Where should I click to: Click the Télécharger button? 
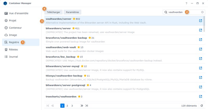(x=53, y=12)
